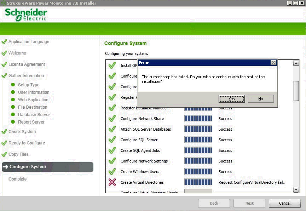The width and height of the screenshot is (306, 211).
Task: Select highlighted Configure System step
Action: [x=47, y=167]
